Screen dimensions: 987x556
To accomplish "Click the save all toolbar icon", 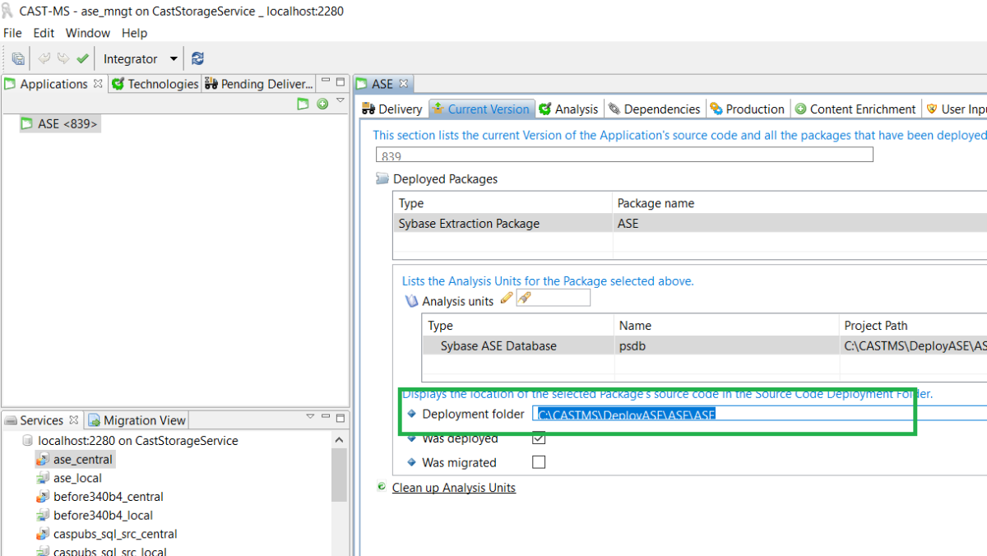I will click(18, 58).
